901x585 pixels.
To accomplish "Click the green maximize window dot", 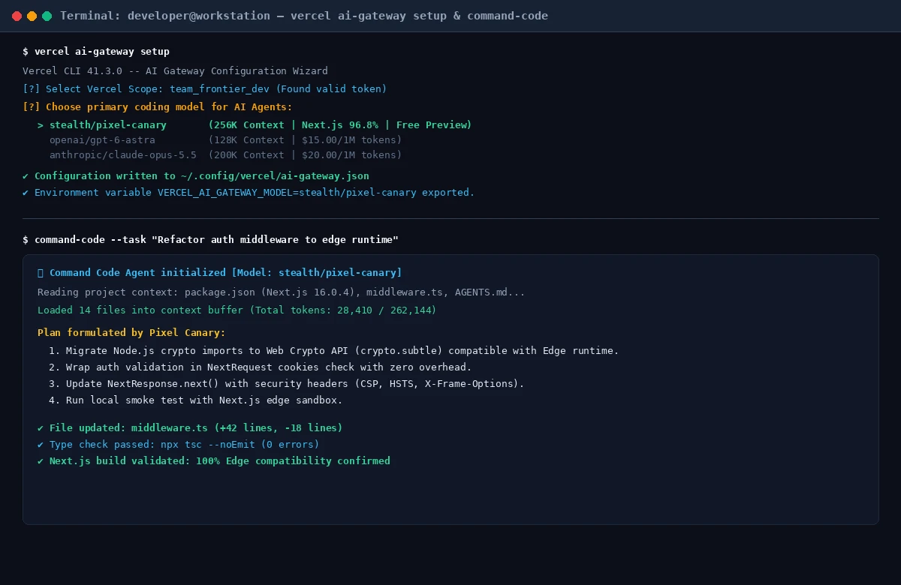I will pyautogui.click(x=47, y=16).
